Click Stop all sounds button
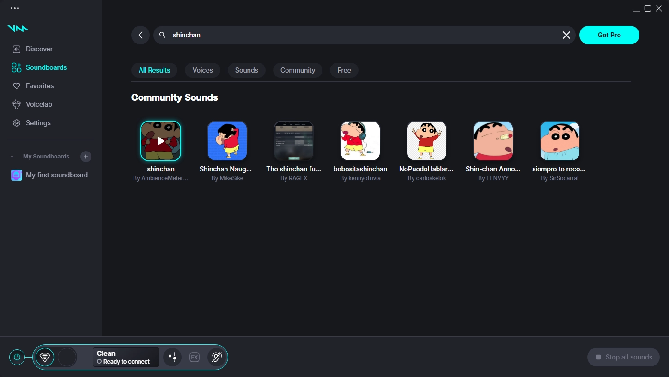The image size is (669, 377). click(x=623, y=357)
